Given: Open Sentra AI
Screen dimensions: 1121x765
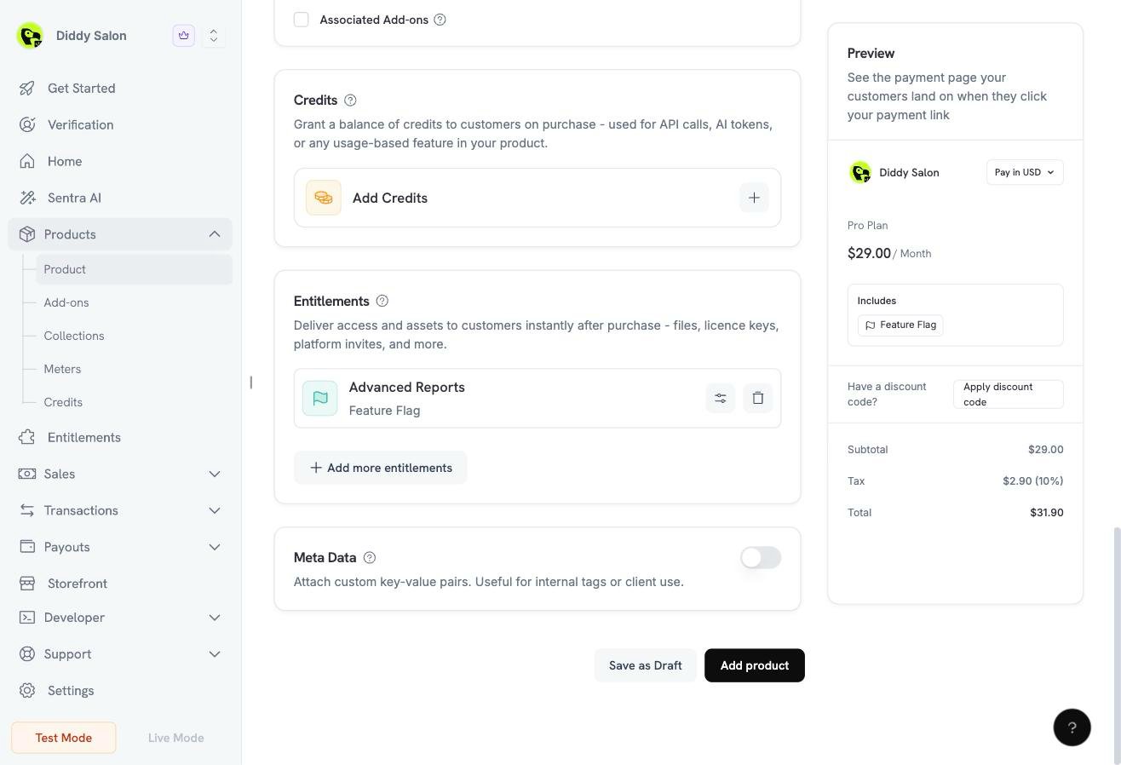Looking at the screenshot, I should (x=120, y=198).
